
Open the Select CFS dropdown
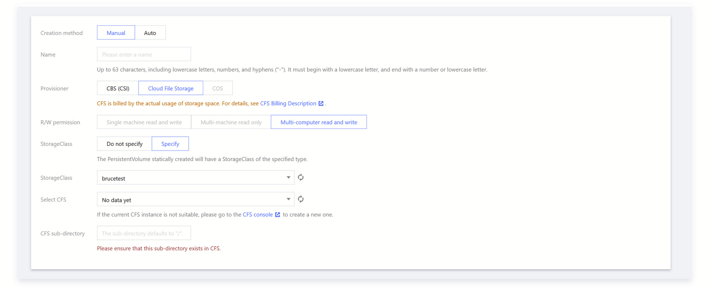pos(195,200)
